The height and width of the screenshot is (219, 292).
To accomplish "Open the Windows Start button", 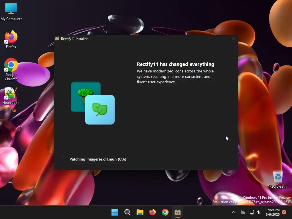I will tap(115, 212).
